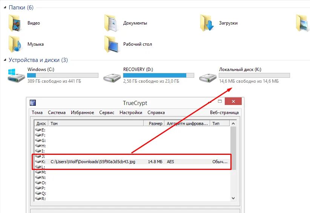The height and width of the screenshot is (213, 310).
Task: Sort list by Диск column header
Action: [x=41, y=123]
